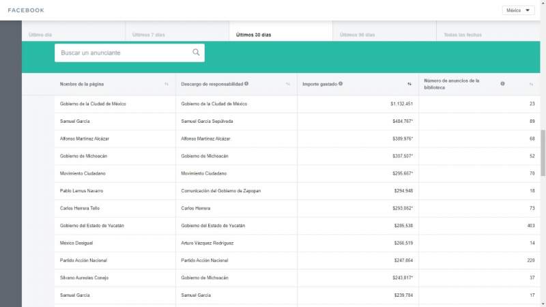Click amount $1,132,451
Image resolution: width=546 pixels, height=307 pixels.
[401, 104]
